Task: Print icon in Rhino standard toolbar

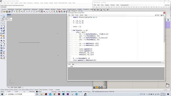Action: pos(9,11)
